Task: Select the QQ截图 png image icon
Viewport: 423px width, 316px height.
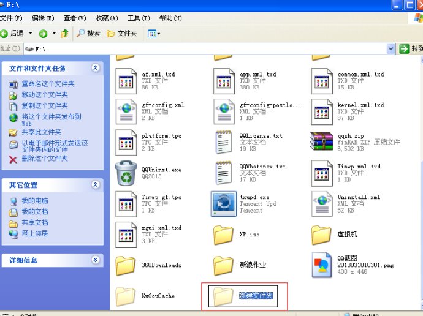Action: tap(322, 265)
